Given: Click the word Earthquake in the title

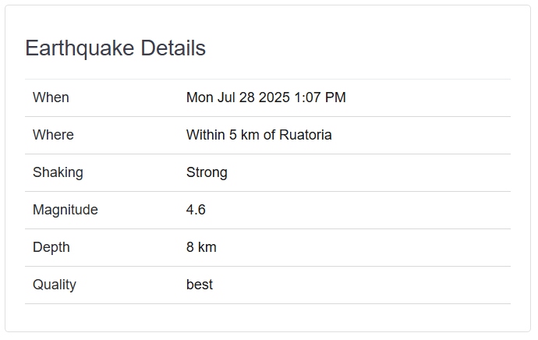Looking at the screenshot, I should click(80, 48).
